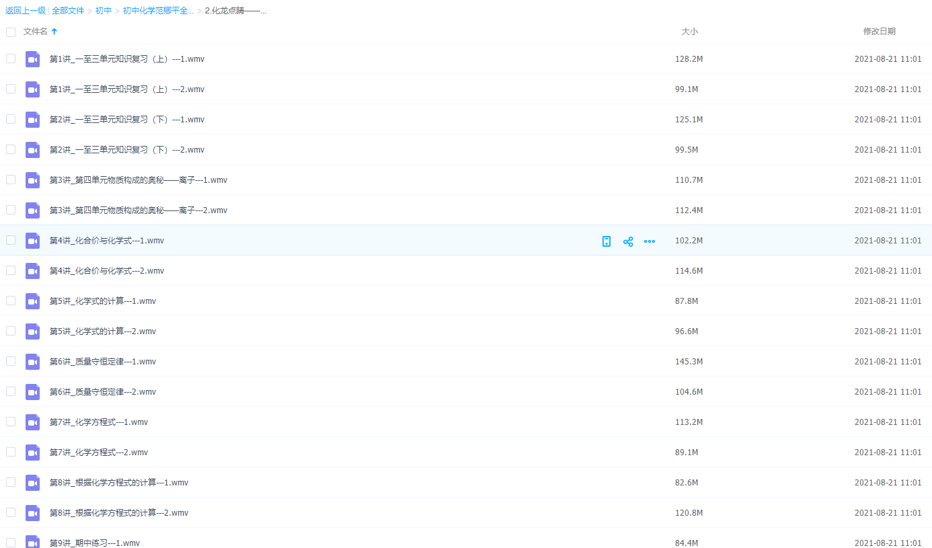The width and height of the screenshot is (932, 548).
Task: Click the send-to-phone icon on hovered row
Action: point(607,241)
